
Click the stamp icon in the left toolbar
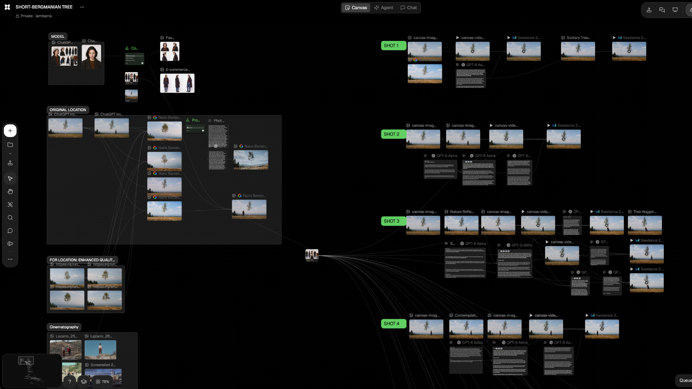10,163
